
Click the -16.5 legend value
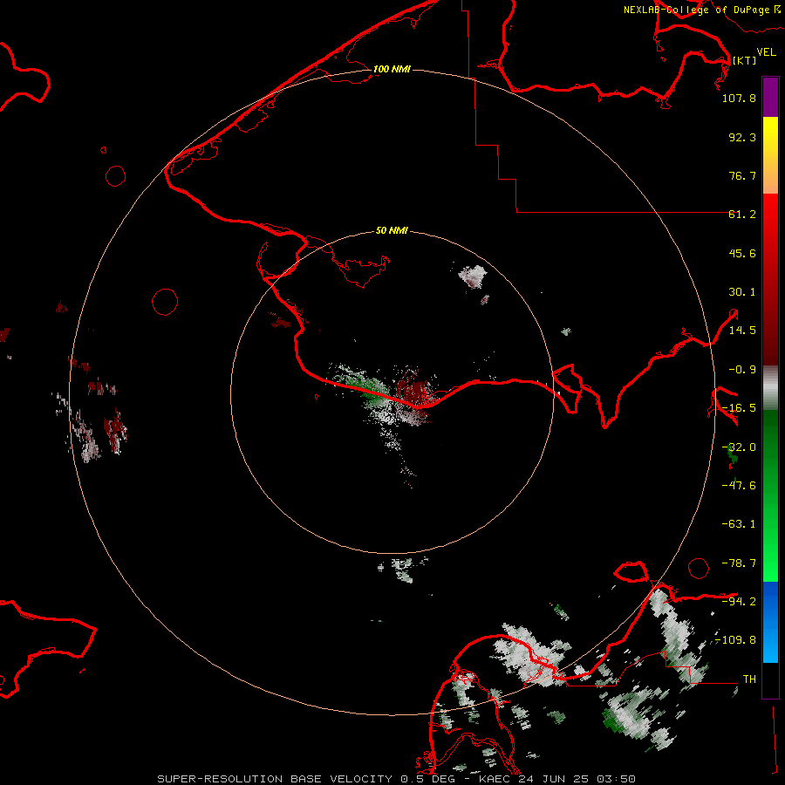(x=739, y=408)
